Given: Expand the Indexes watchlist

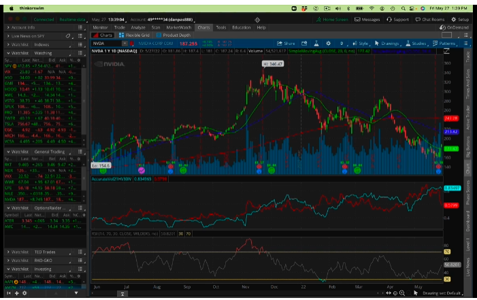Looking at the screenshot, I should 8,44.
